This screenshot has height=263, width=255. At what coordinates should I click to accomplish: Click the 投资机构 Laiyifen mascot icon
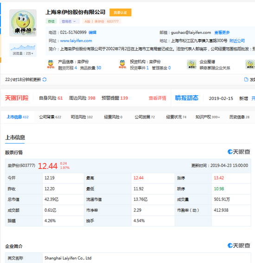pos(122,64)
